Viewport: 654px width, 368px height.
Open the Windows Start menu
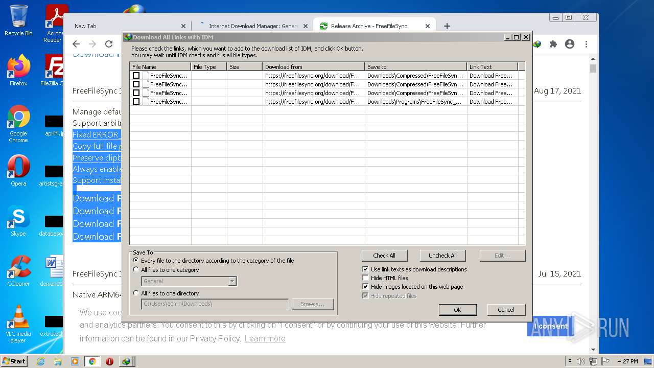[14, 361]
